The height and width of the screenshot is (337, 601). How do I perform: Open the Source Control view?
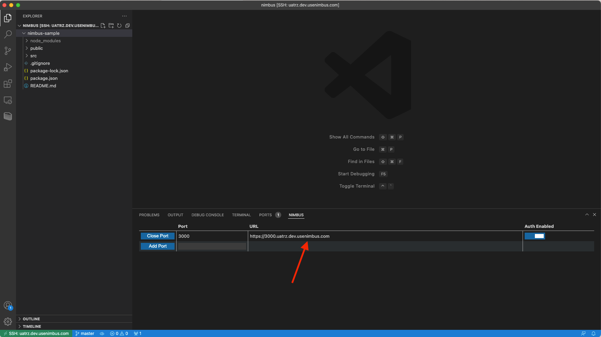click(x=8, y=51)
